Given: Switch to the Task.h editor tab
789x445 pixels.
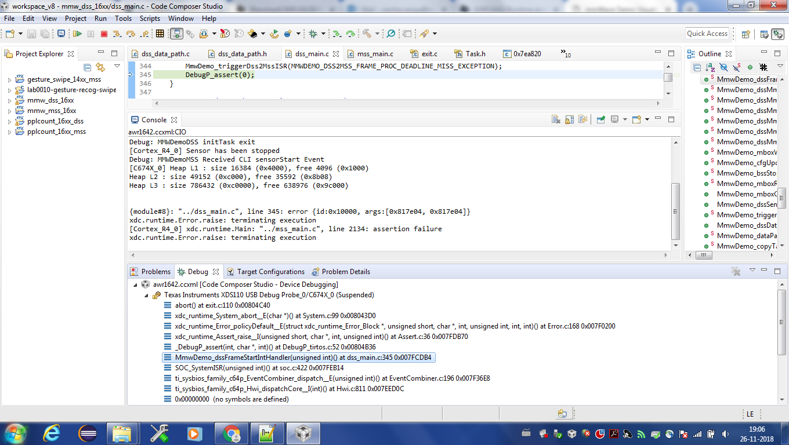Looking at the screenshot, I should tap(470, 54).
